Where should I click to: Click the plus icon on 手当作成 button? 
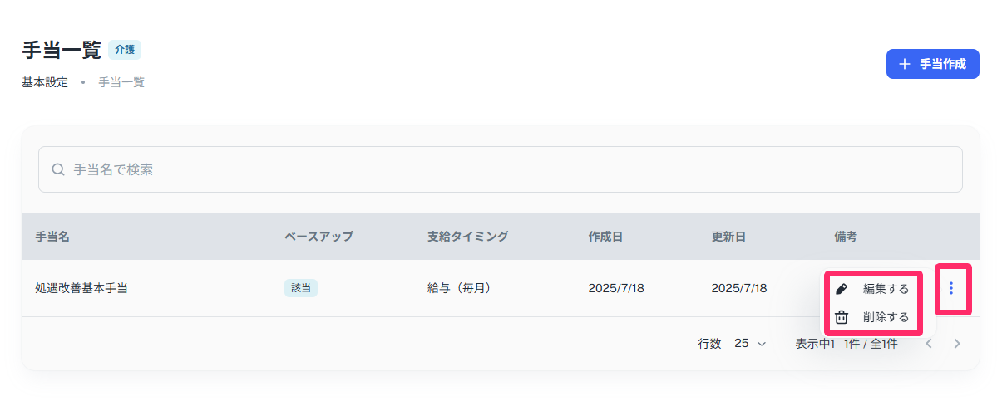click(905, 64)
